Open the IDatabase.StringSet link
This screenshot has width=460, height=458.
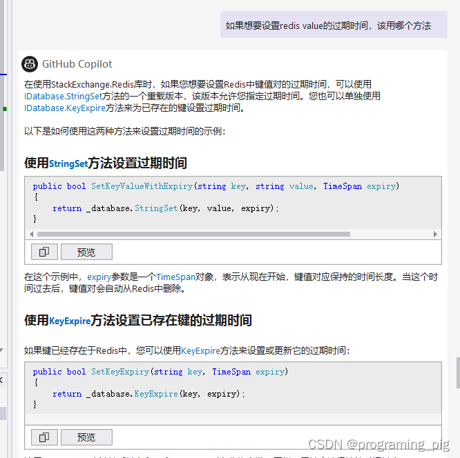point(63,96)
